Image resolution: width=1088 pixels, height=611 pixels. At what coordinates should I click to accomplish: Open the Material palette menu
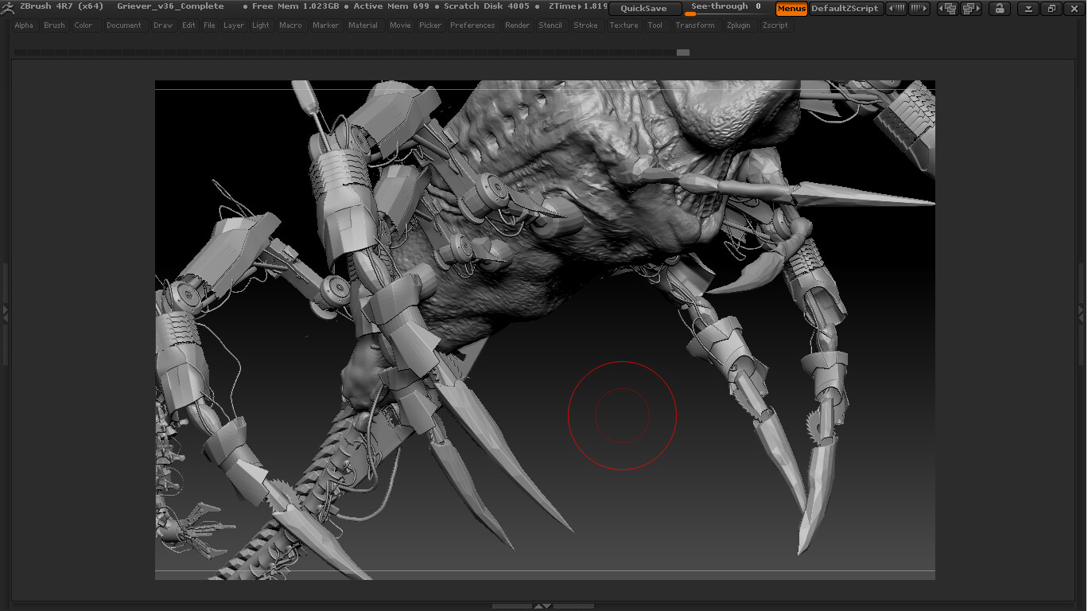(x=363, y=25)
